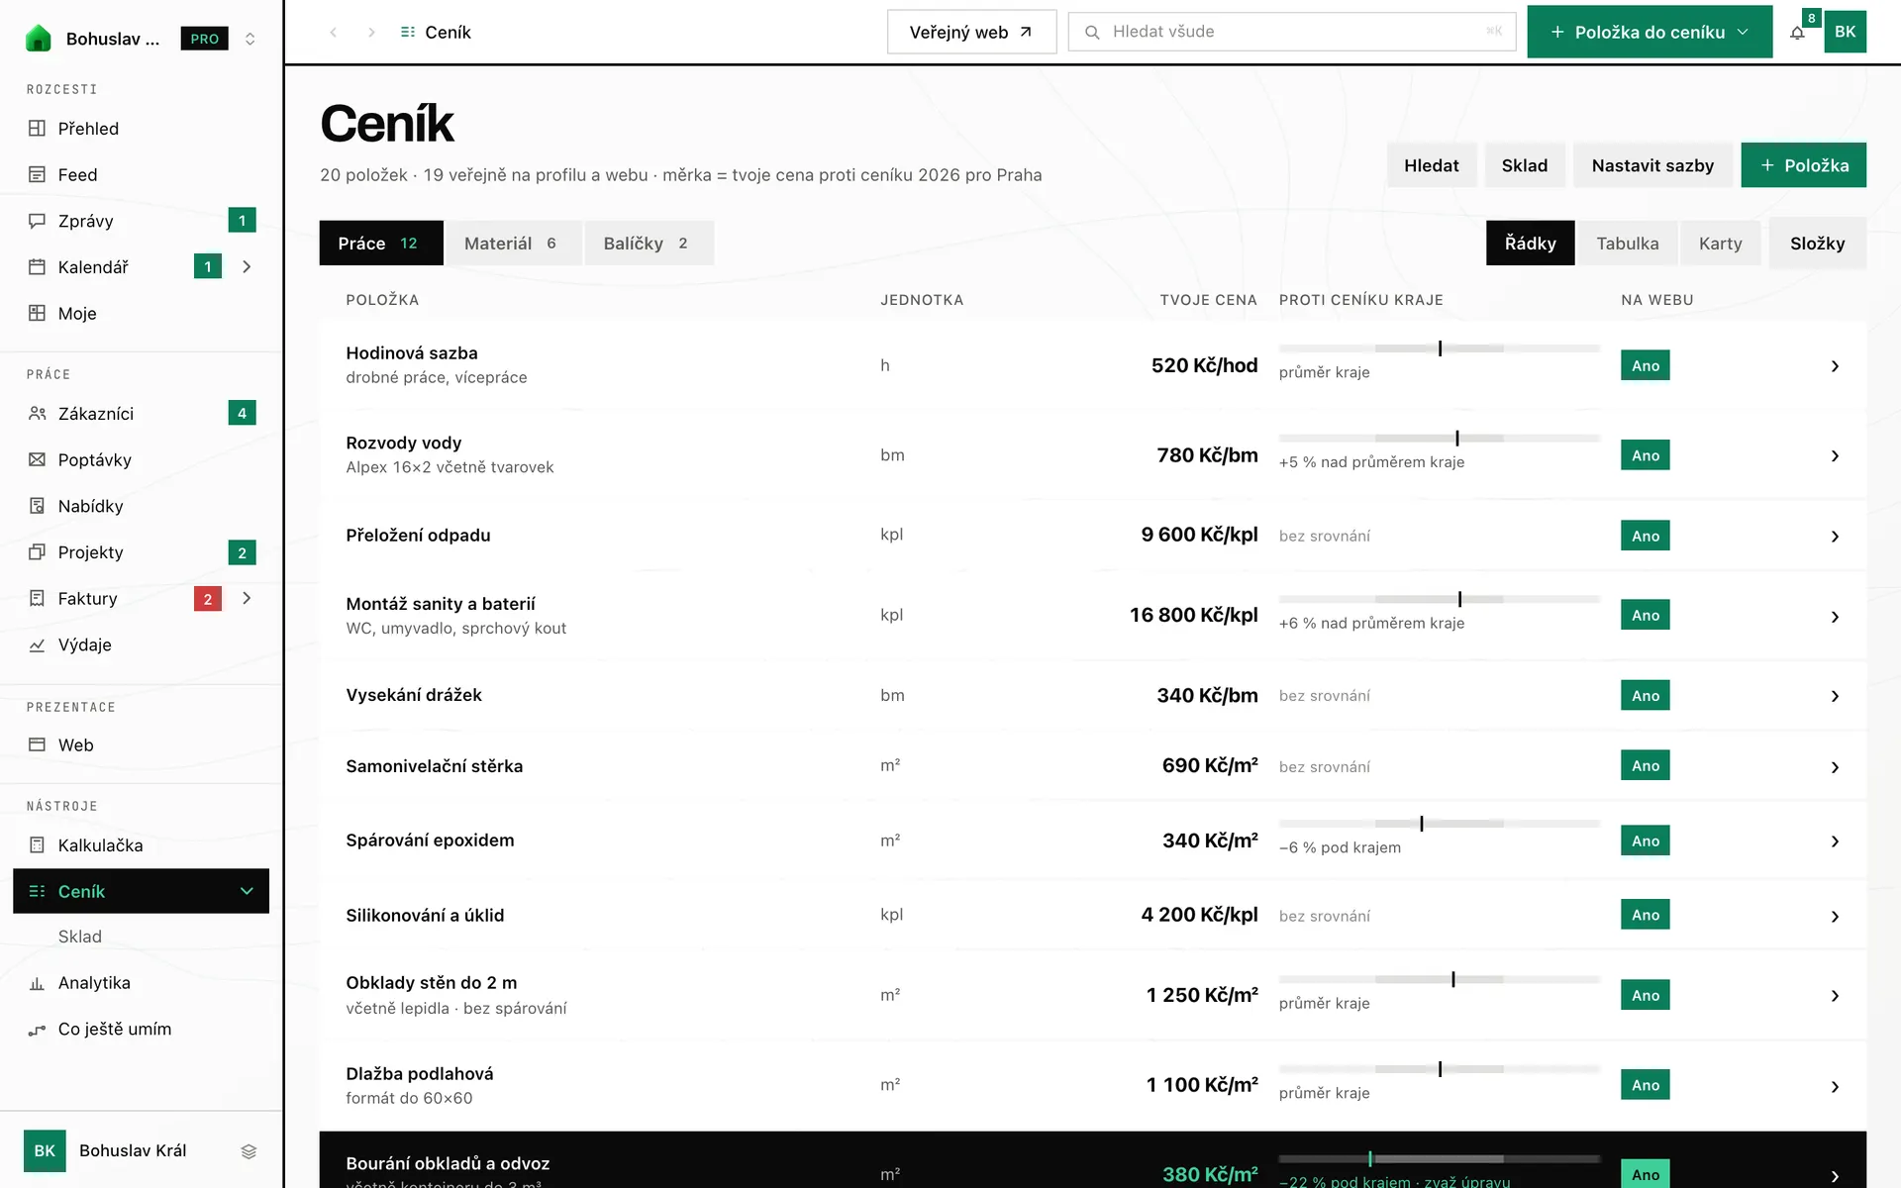Open Dlažba podlahová row chevron
The image size is (1901, 1188).
tap(1835, 1087)
